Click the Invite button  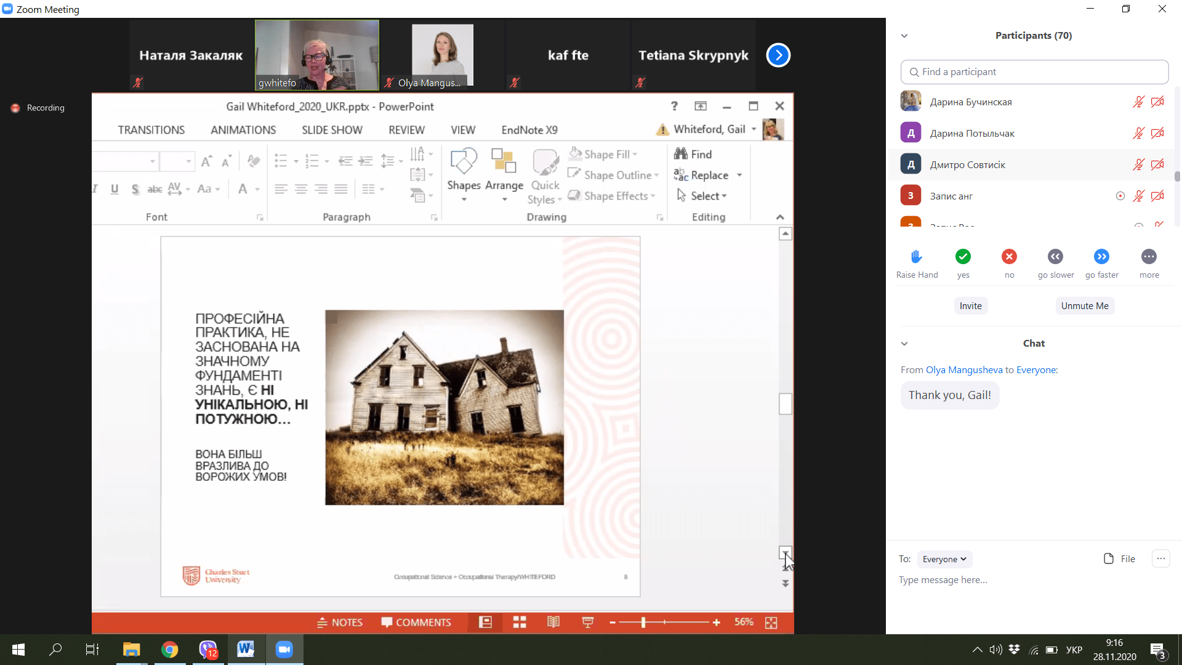pyautogui.click(x=970, y=306)
